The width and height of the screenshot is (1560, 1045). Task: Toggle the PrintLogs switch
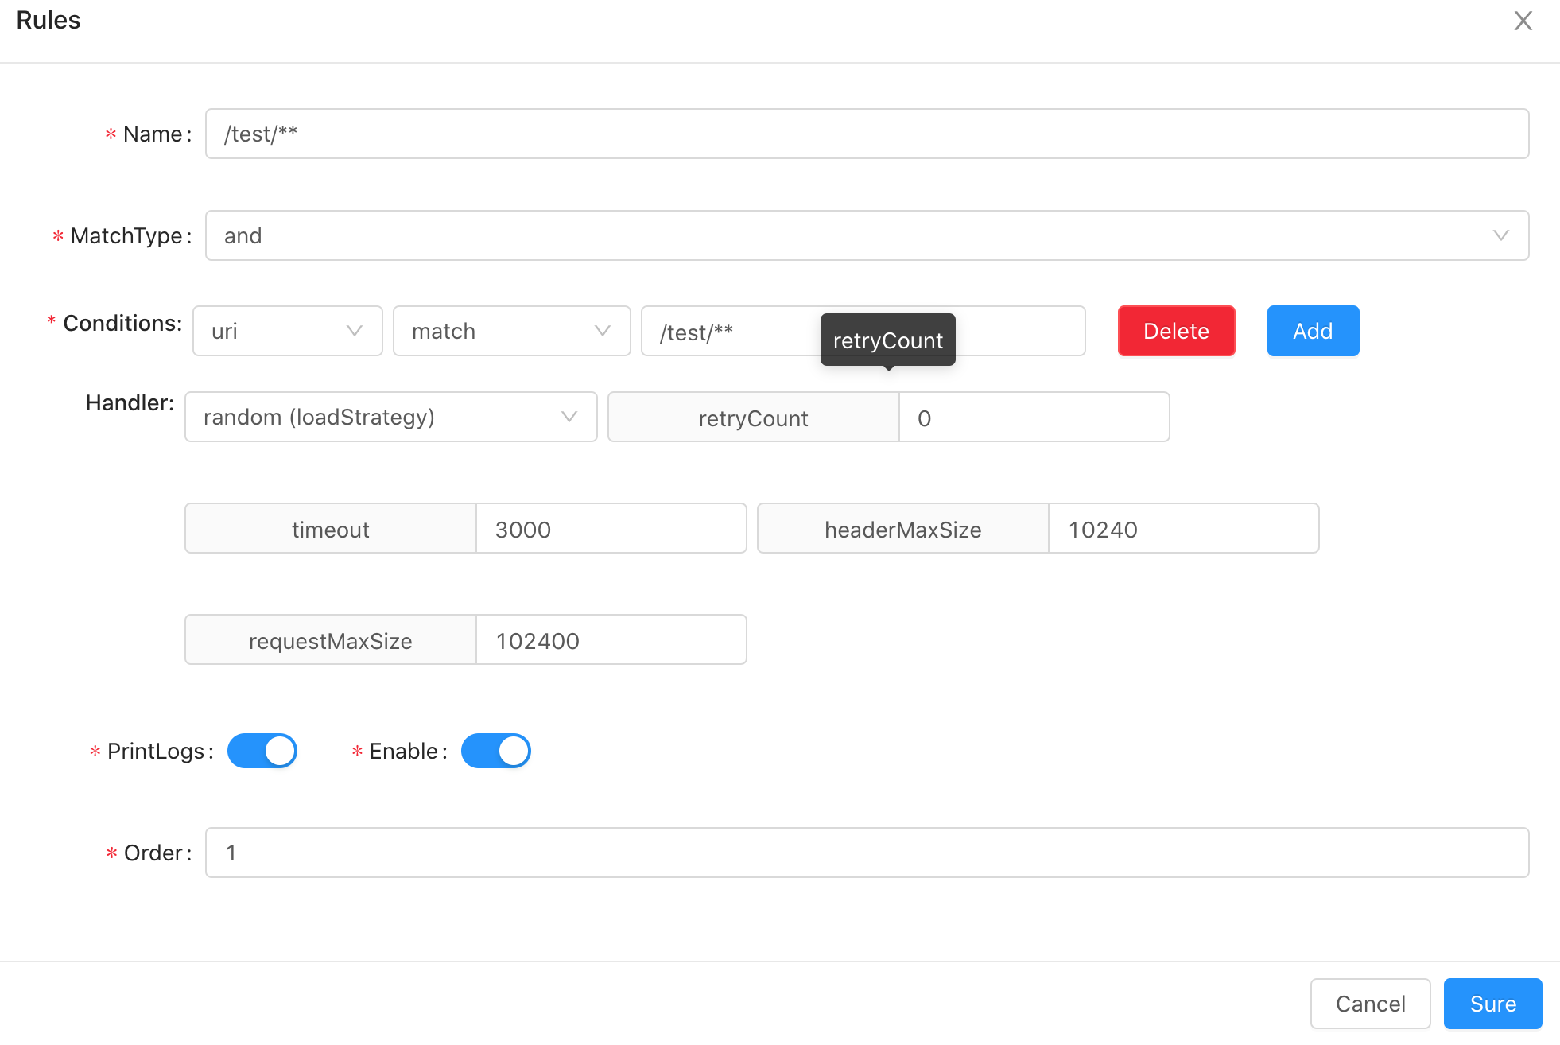[x=262, y=751]
